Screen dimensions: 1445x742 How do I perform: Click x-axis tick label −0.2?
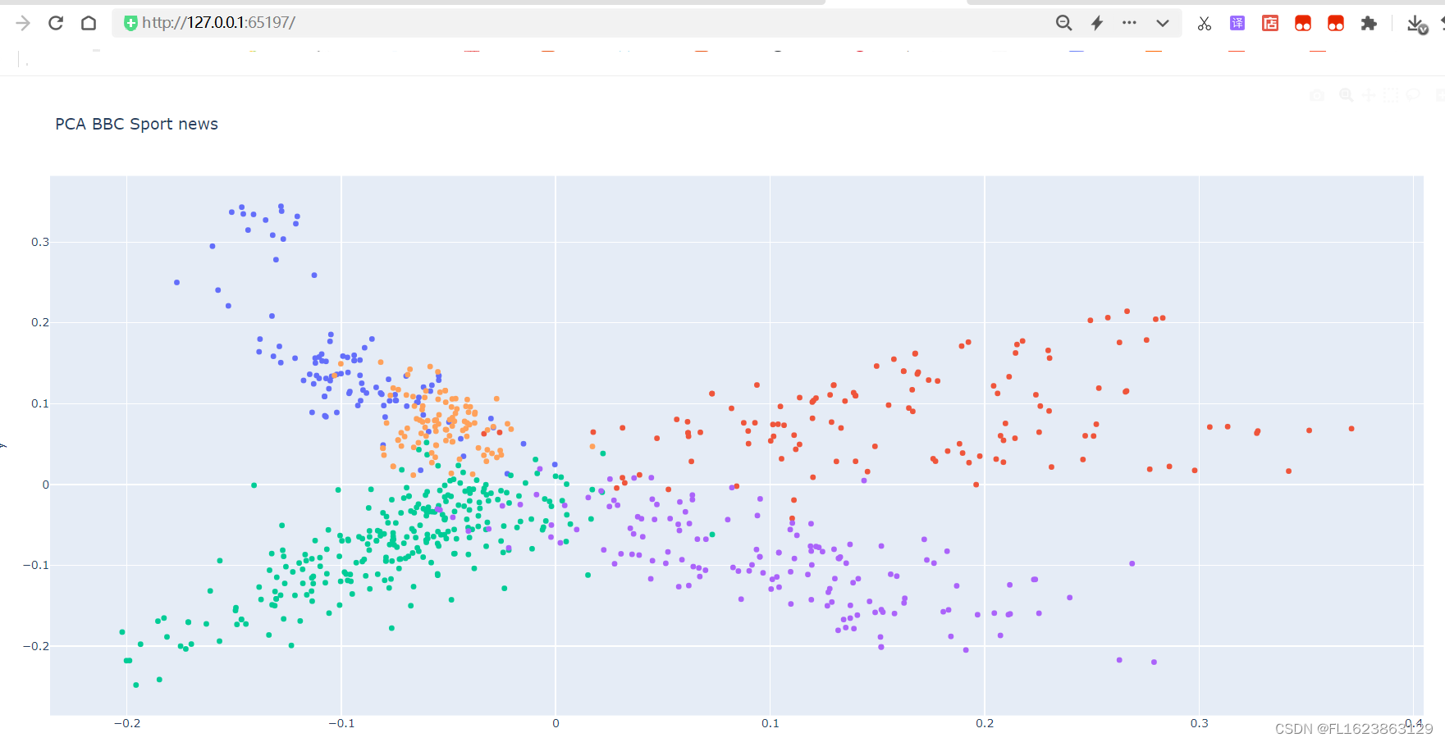127,723
